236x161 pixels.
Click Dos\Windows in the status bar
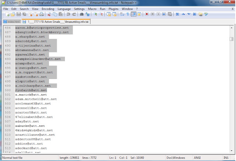click(x=176, y=158)
